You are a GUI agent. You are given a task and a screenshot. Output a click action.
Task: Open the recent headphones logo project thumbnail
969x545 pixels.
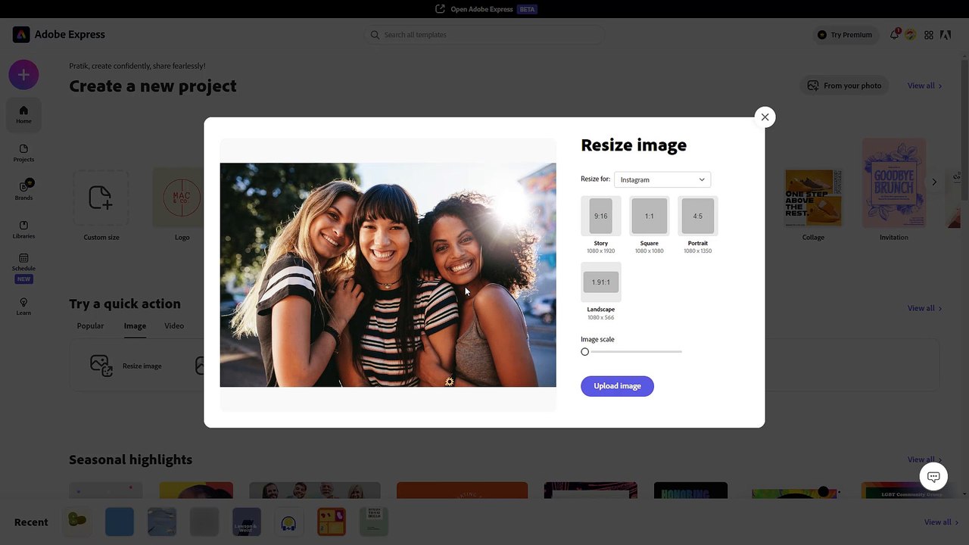point(288,522)
